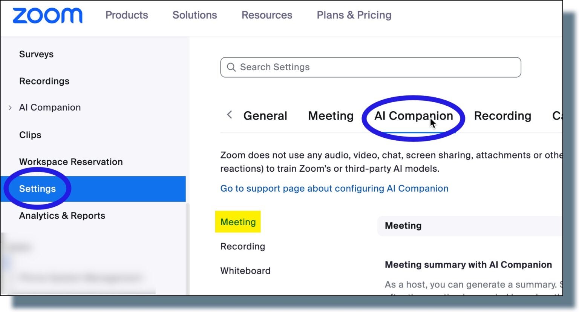Select the Meeting tab
Viewport: 579px width, 312px height.
(331, 116)
